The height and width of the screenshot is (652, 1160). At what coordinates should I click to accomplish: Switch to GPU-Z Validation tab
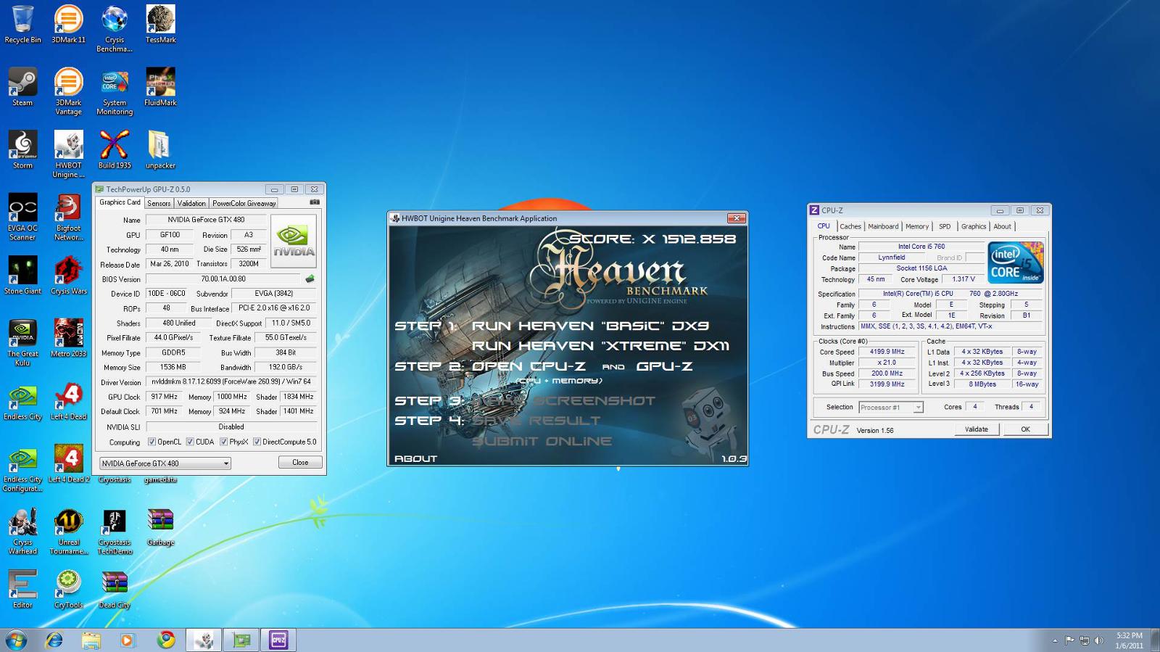click(x=191, y=203)
